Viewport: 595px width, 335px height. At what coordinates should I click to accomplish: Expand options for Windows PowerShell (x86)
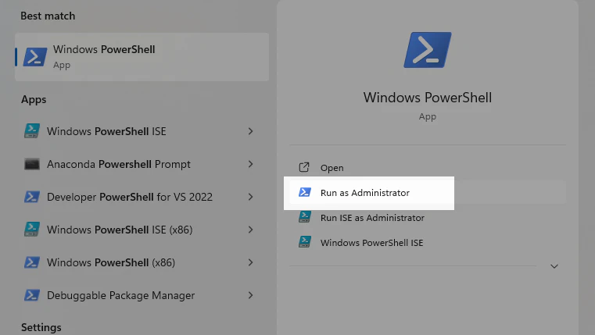tap(250, 262)
